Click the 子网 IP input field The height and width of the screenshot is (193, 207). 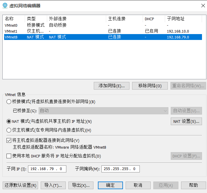coord(47,169)
